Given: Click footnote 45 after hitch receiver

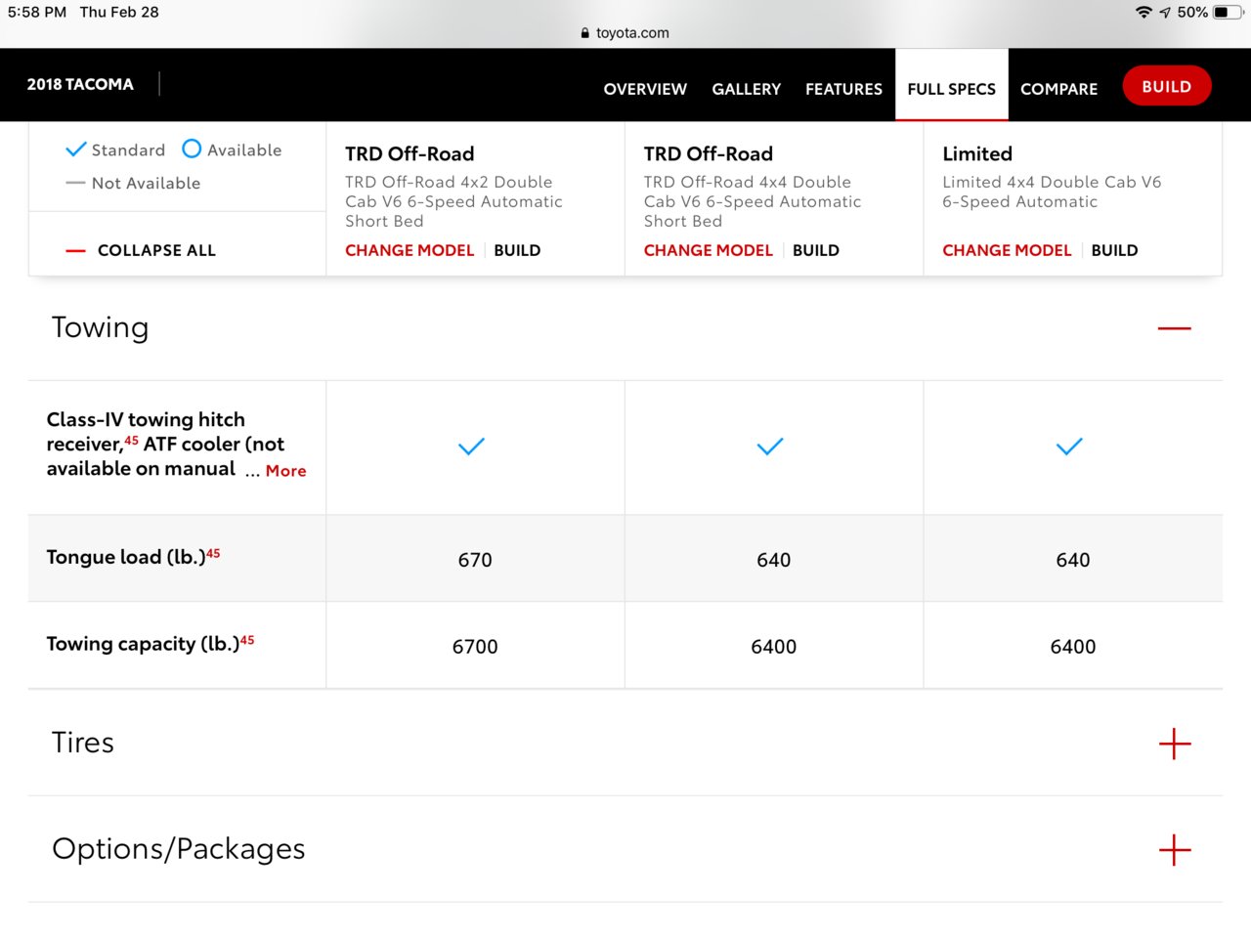Looking at the screenshot, I should click(131, 441).
